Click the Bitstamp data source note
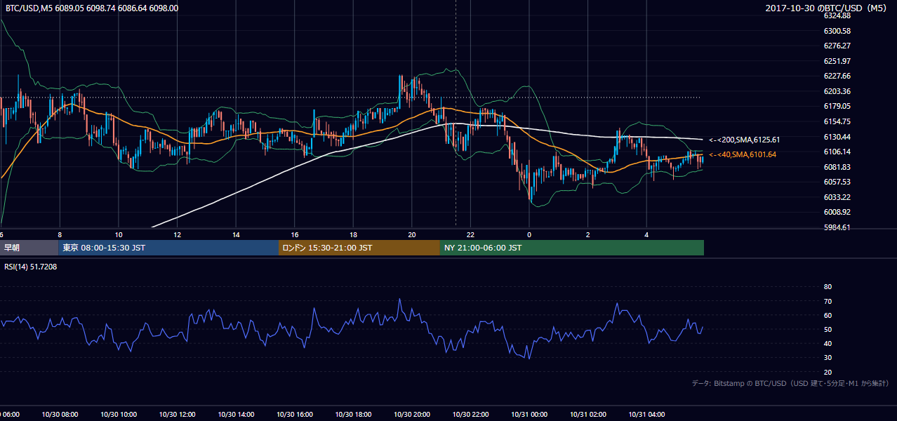This screenshot has width=897, height=421. 790,383
